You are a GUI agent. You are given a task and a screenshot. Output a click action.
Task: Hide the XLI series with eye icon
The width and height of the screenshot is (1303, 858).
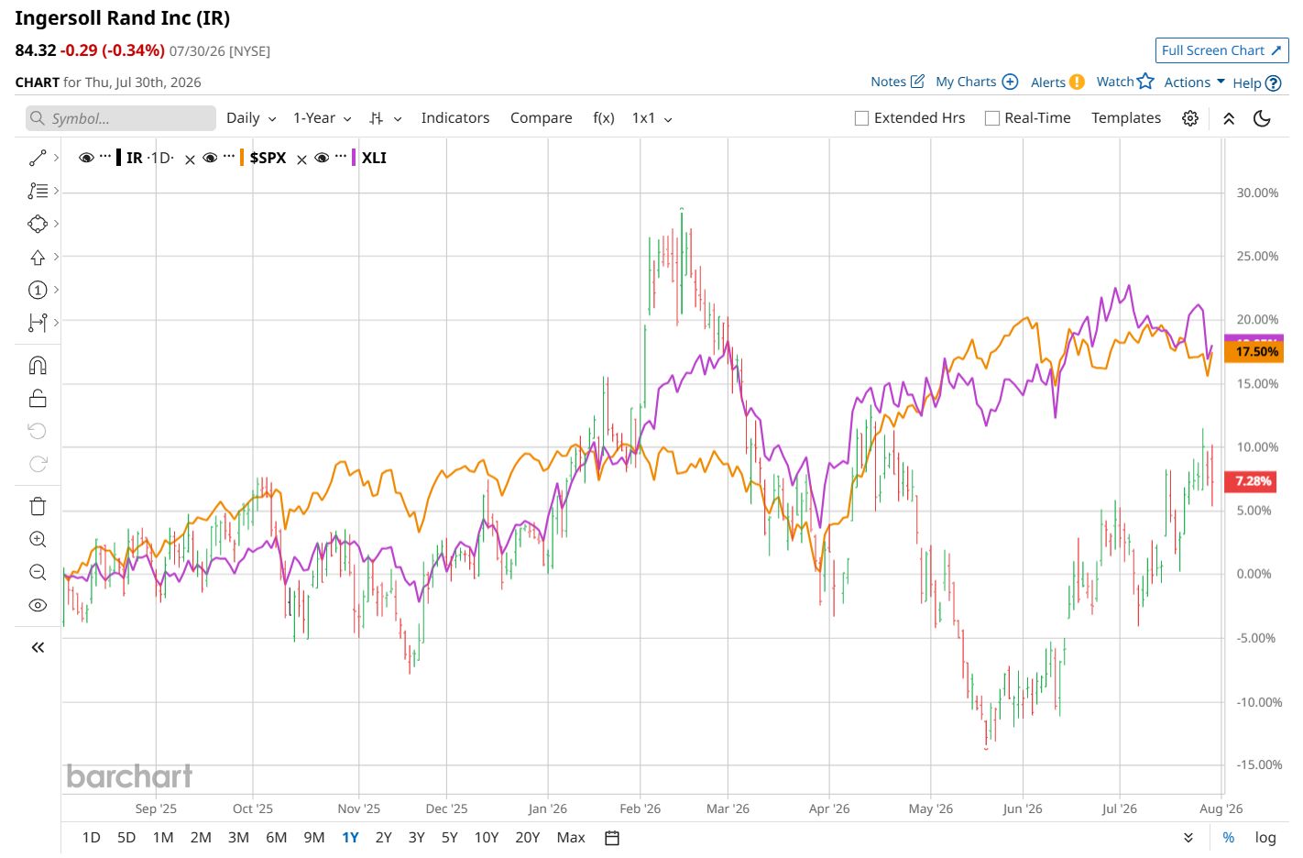click(x=322, y=158)
